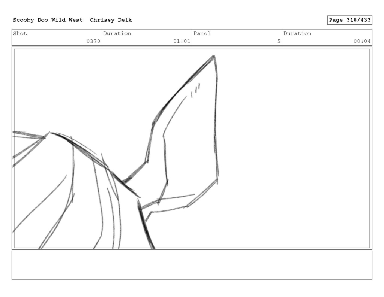Select the panel duration value '00:04'
The image size is (384, 297).
(x=362, y=41)
